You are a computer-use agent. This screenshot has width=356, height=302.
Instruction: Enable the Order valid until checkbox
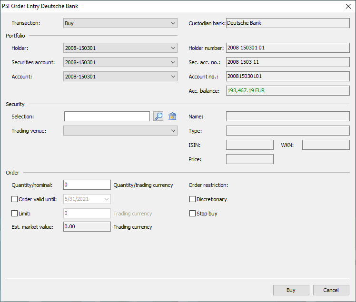pyautogui.click(x=14, y=199)
